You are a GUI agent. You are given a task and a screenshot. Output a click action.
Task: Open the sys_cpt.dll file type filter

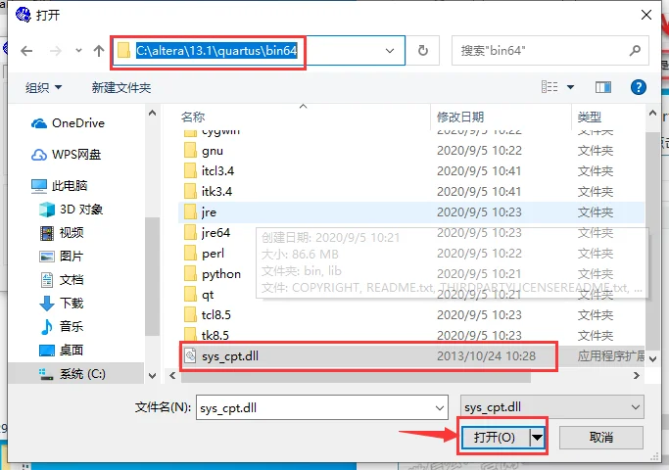pos(551,407)
